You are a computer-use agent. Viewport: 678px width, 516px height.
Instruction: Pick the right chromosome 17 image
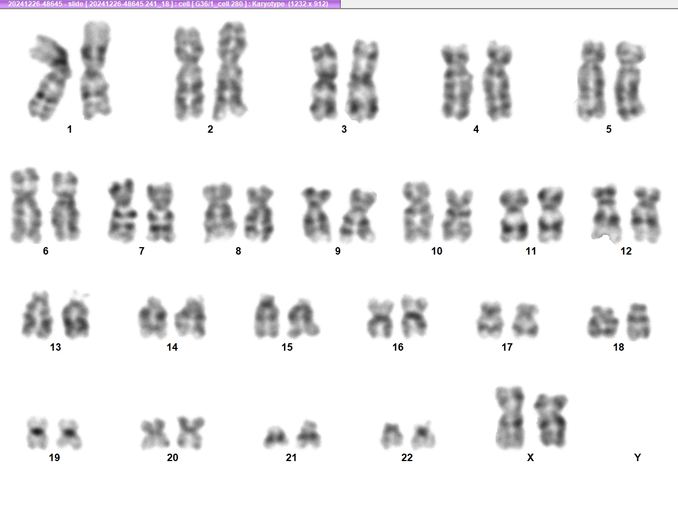(525, 320)
